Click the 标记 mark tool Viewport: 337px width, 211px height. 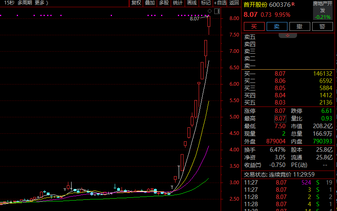206,3
